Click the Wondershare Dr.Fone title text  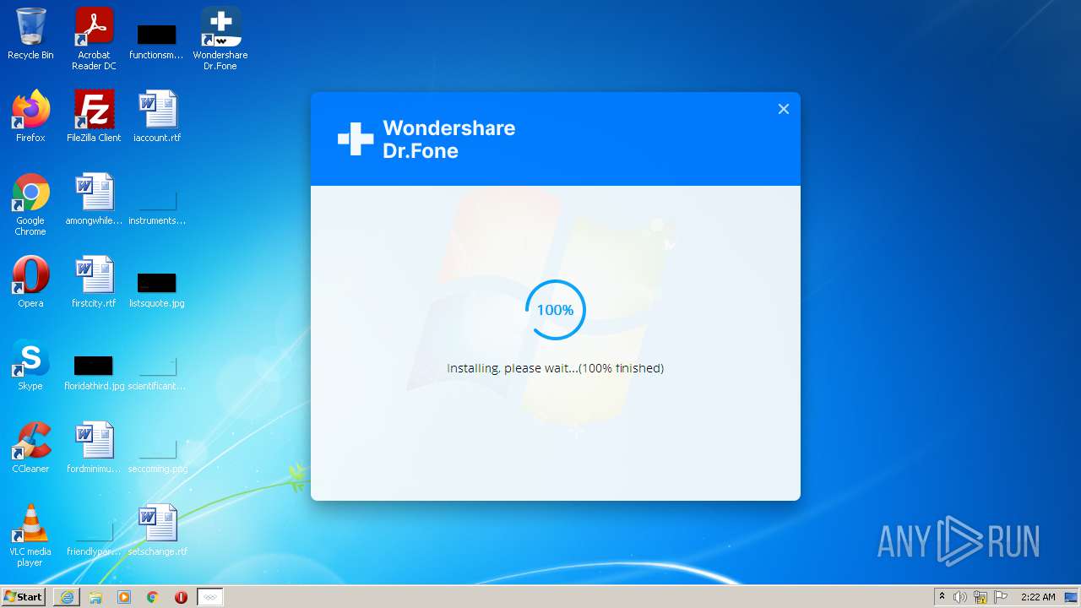click(448, 139)
